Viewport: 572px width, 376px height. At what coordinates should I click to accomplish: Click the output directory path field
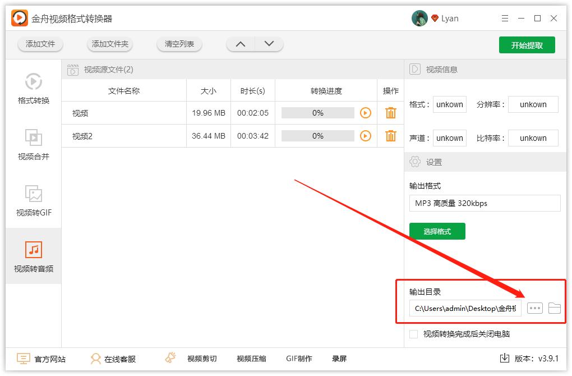(x=465, y=308)
